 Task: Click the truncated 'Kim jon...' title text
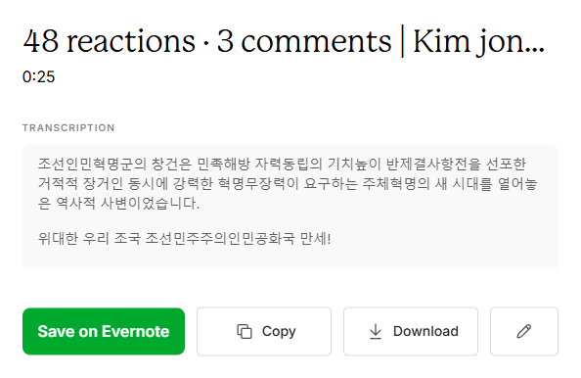point(478,42)
